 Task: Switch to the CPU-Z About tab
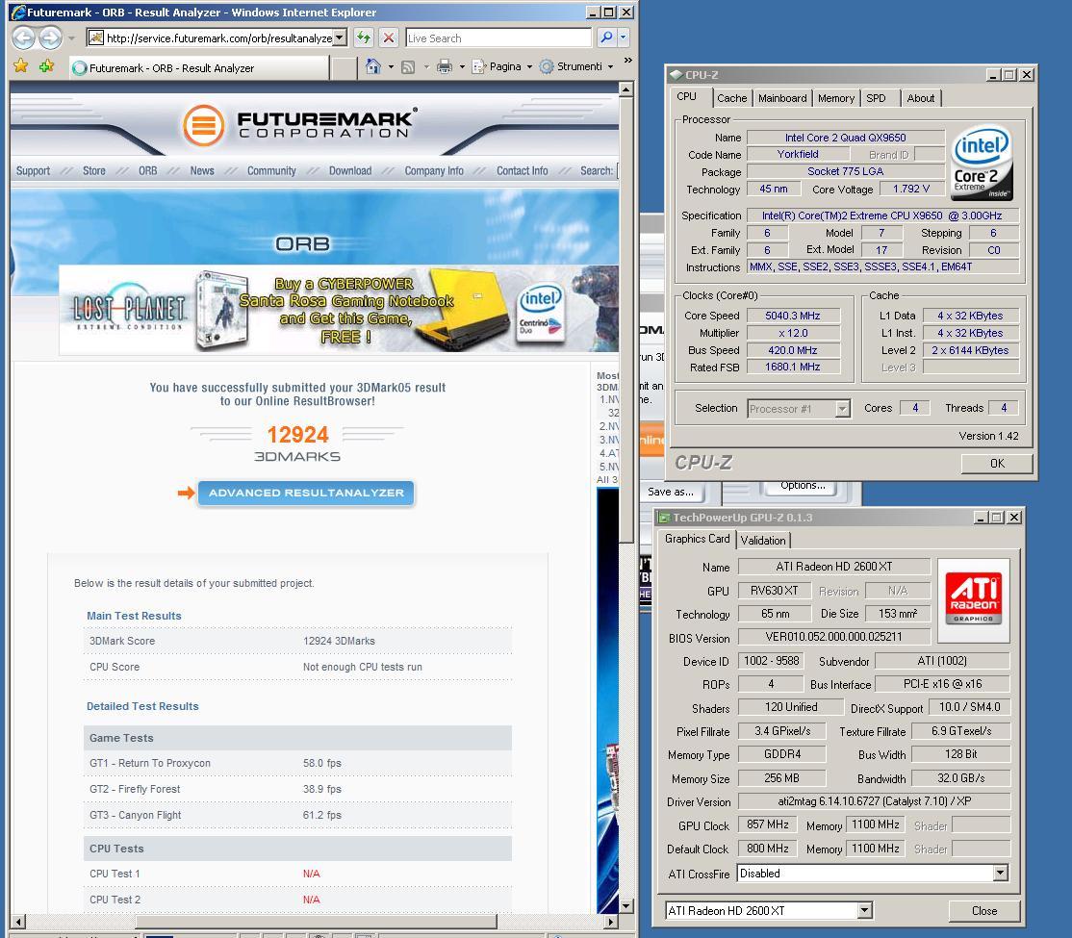920,98
